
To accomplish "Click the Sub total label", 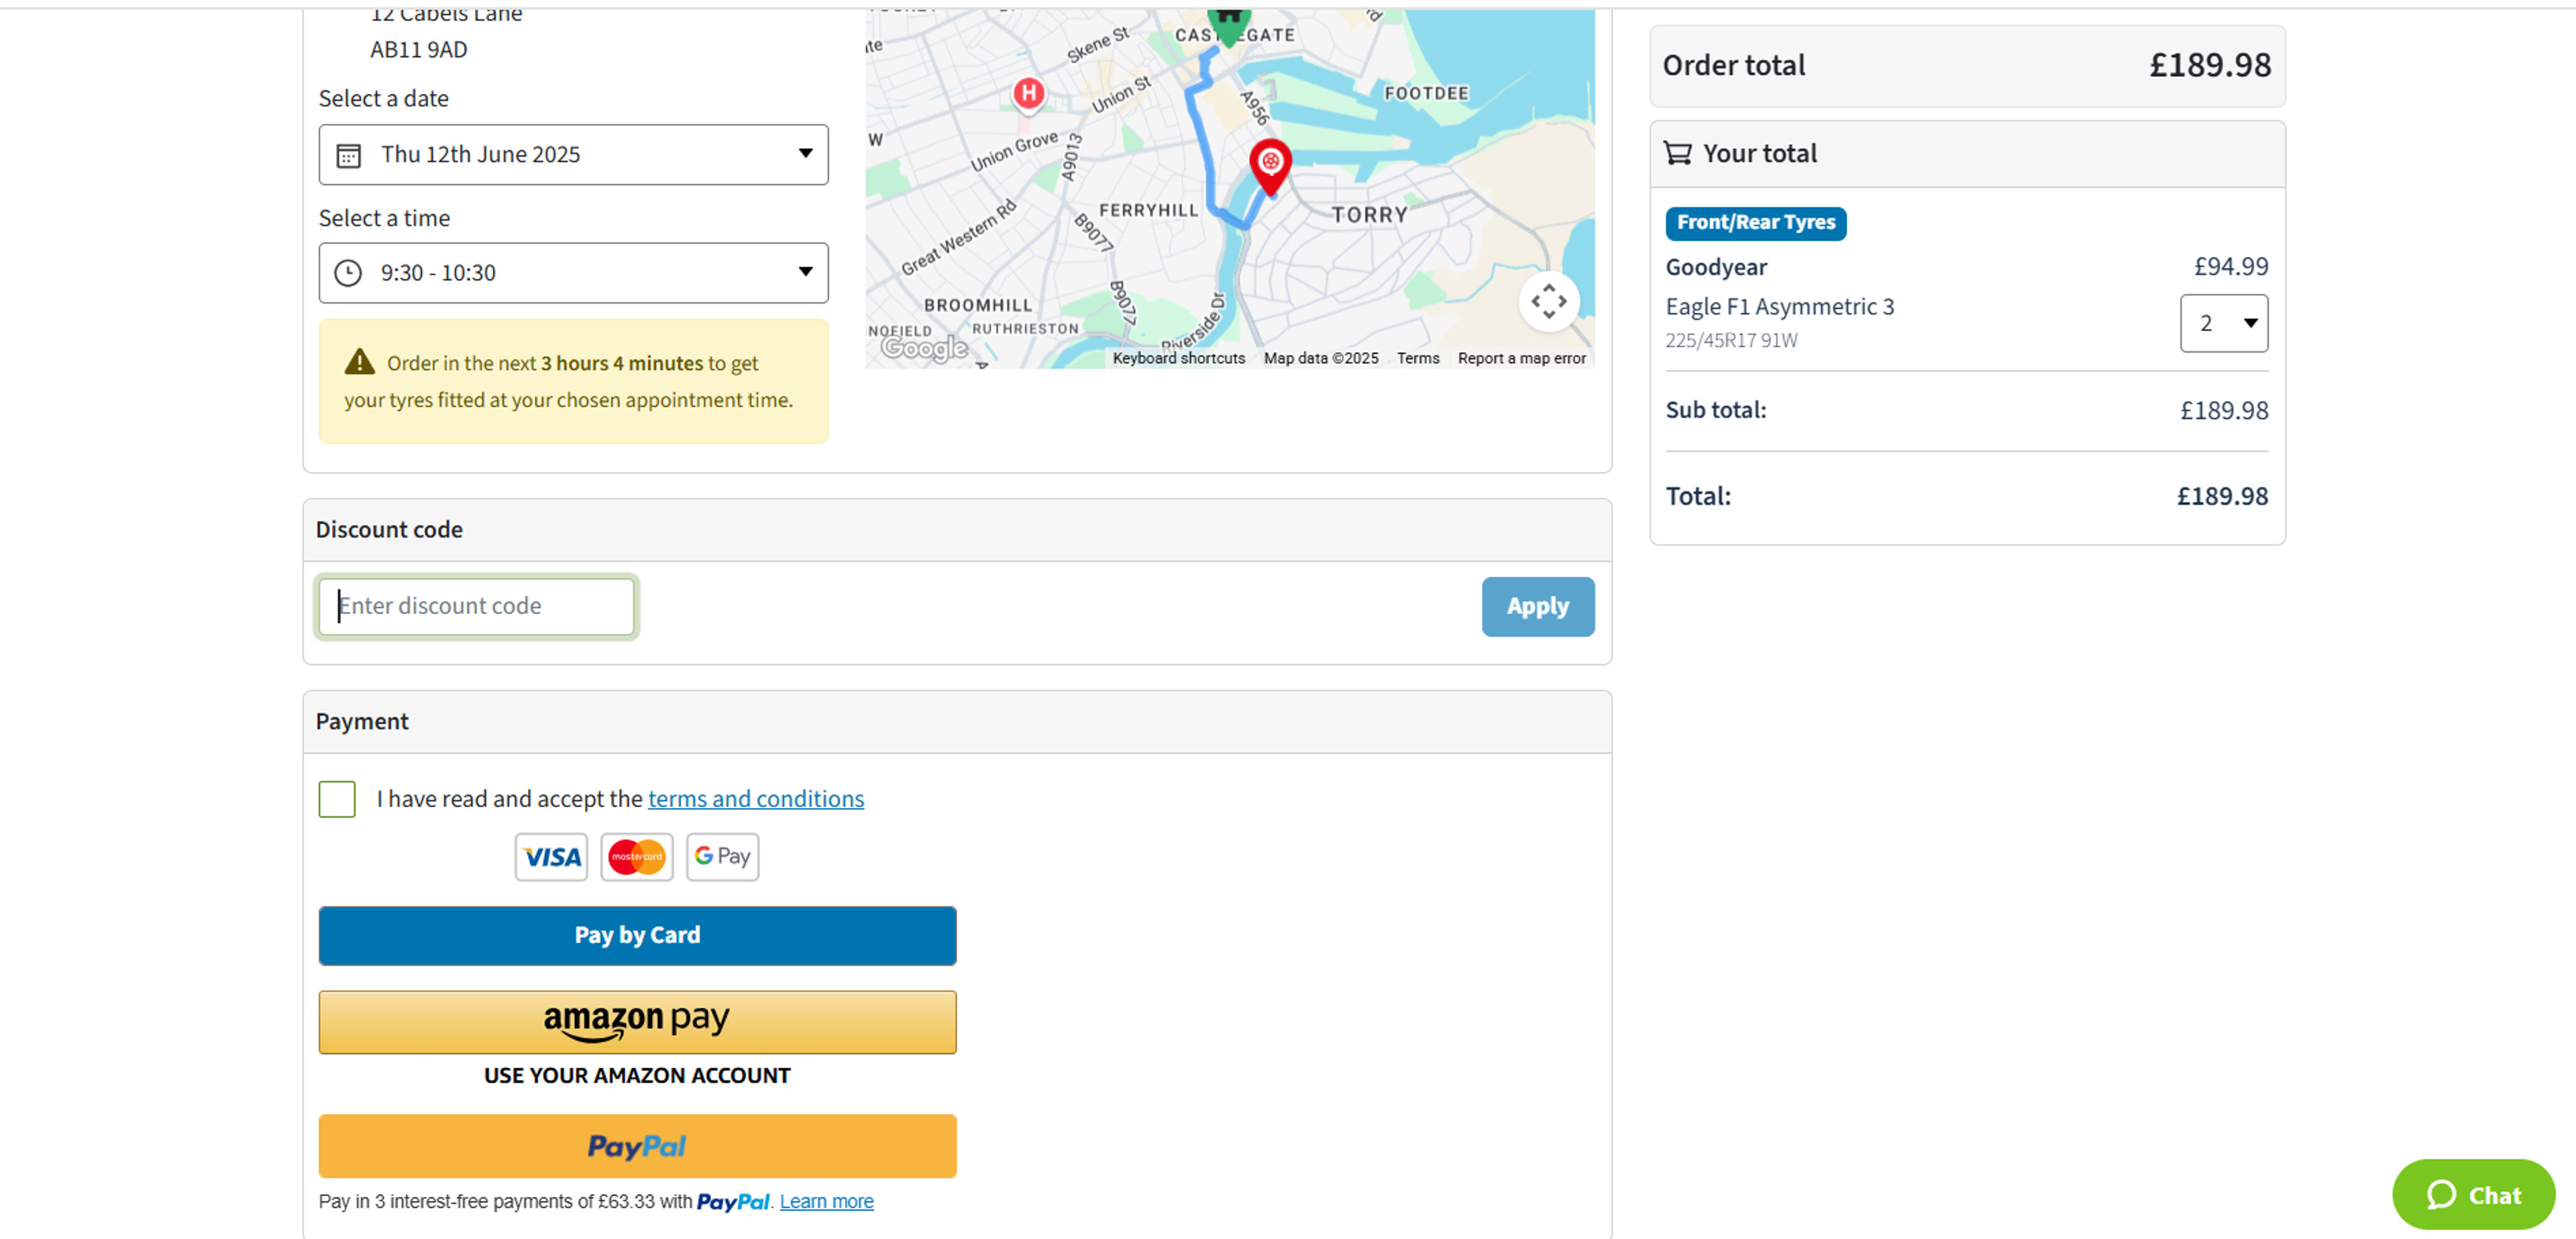I will pyautogui.click(x=1715, y=410).
